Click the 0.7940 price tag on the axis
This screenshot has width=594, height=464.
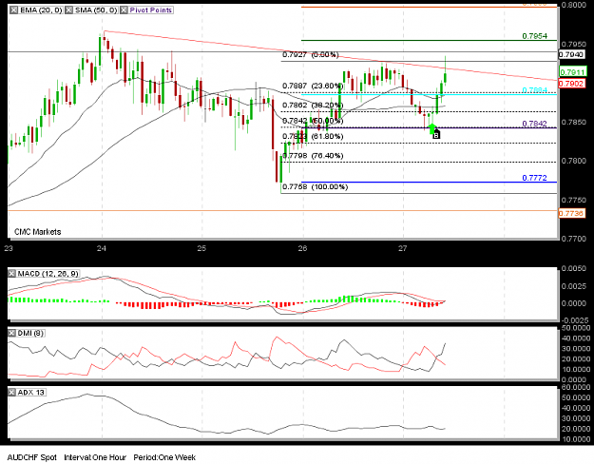point(571,54)
